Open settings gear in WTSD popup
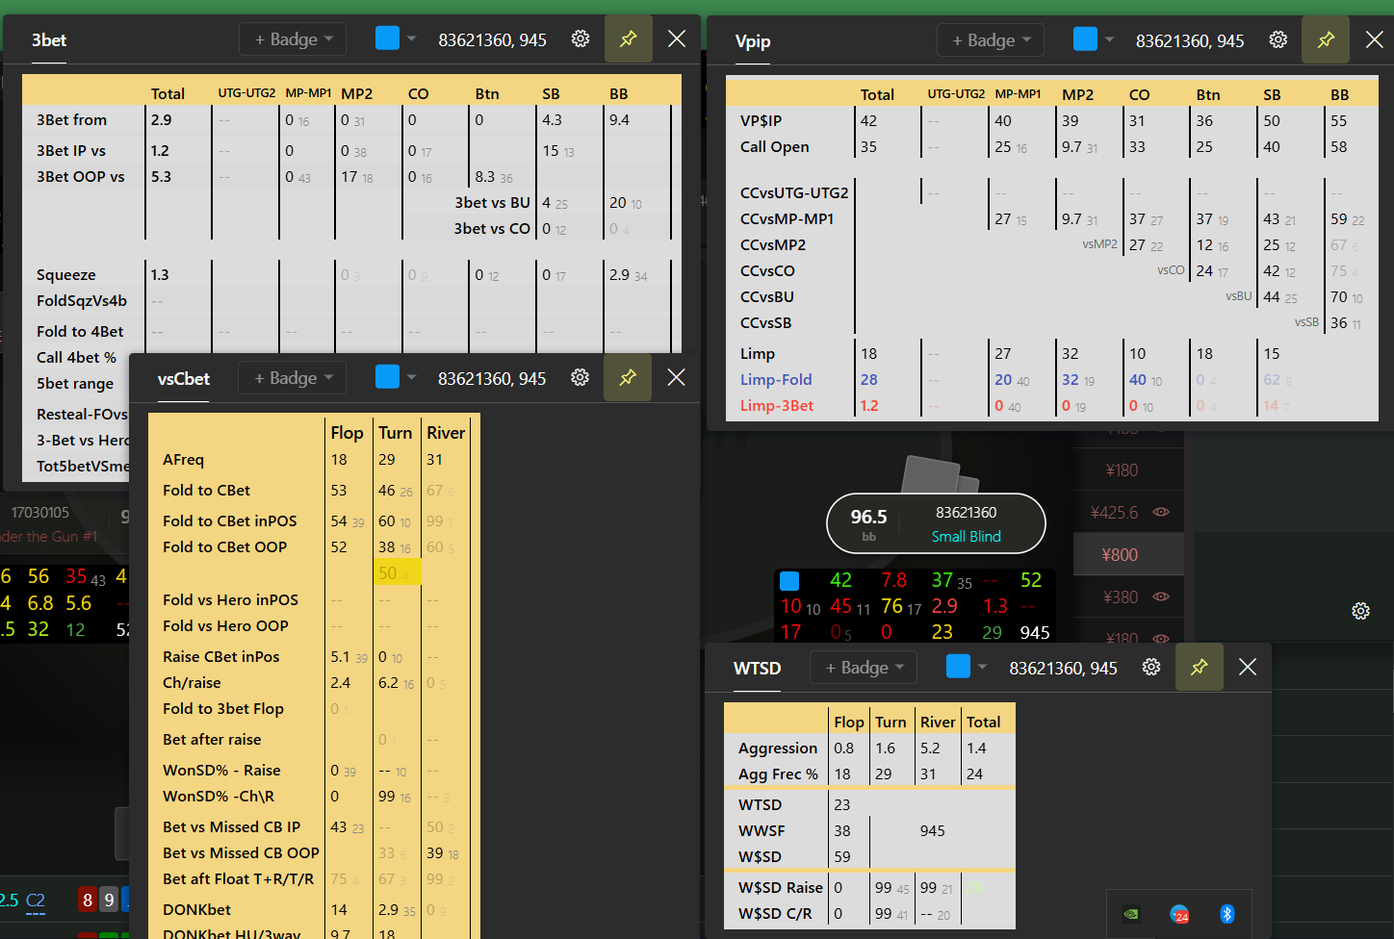The width and height of the screenshot is (1394, 939). pyautogui.click(x=1151, y=667)
